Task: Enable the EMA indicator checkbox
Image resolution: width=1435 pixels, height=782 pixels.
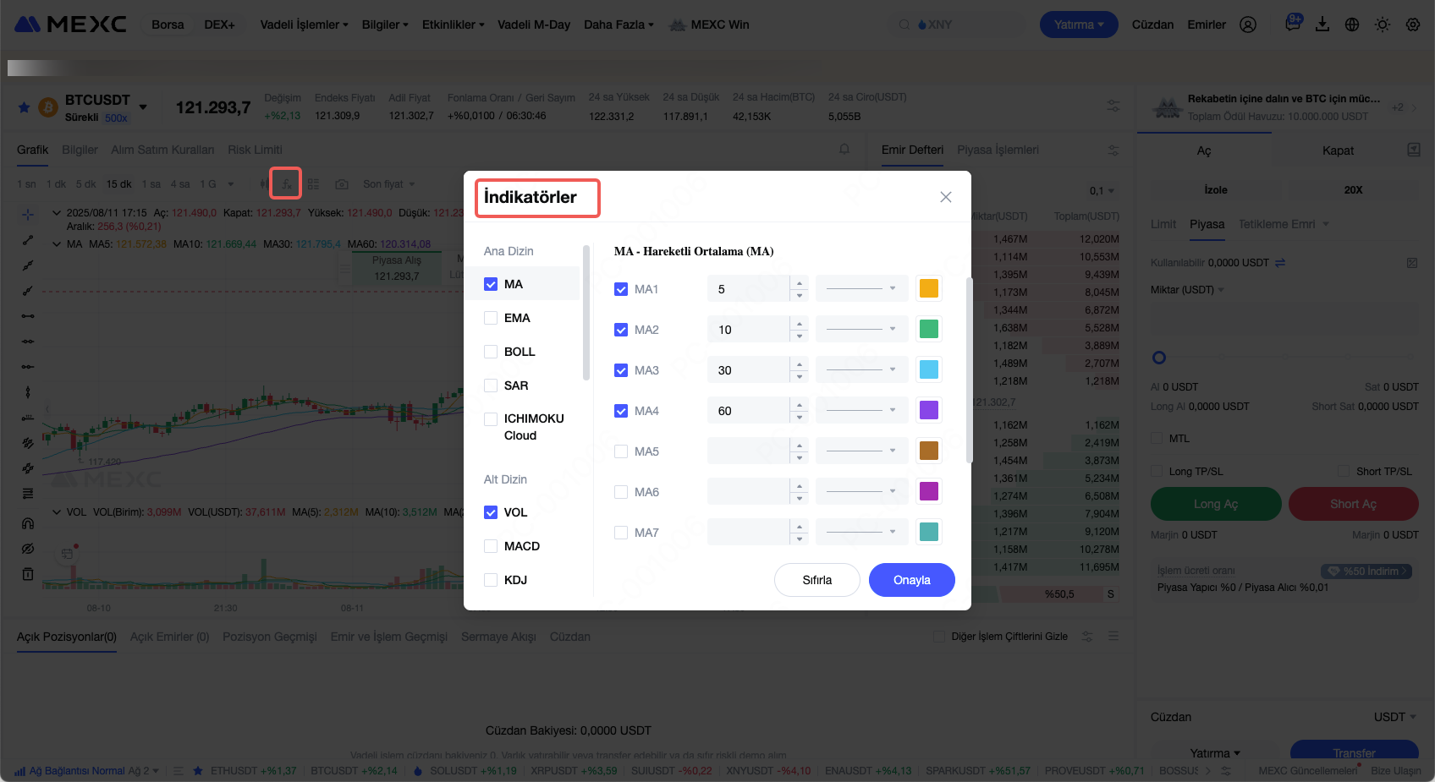Action: pos(491,318)
